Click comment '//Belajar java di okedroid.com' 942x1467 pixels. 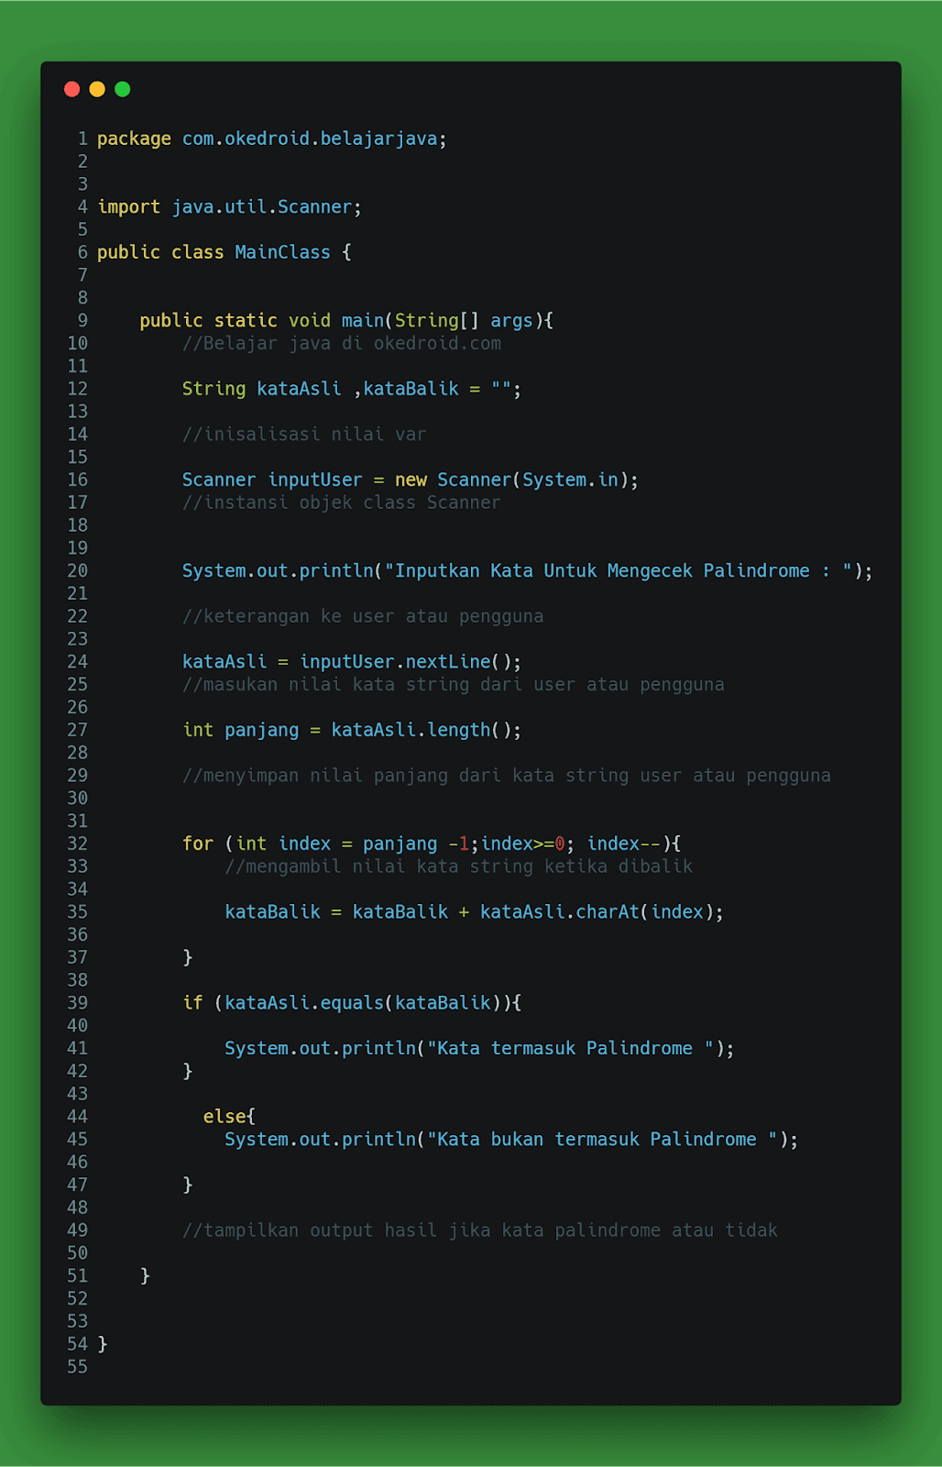342,344
